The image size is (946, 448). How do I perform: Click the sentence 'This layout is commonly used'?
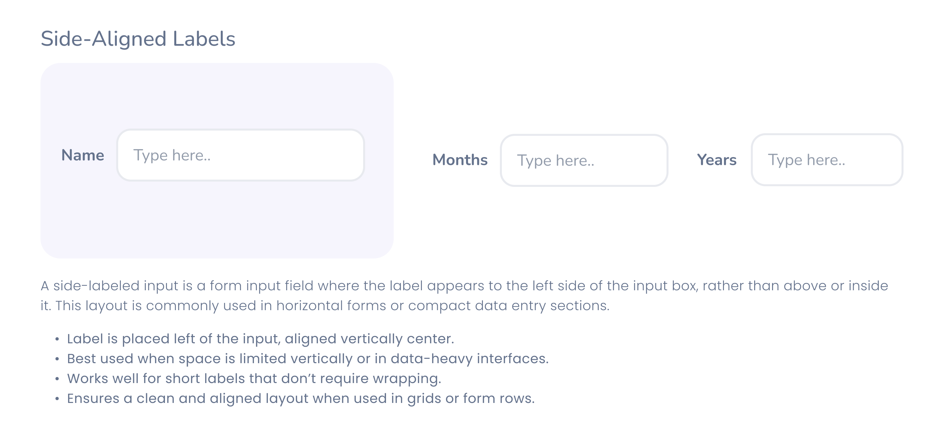[332, 306]
